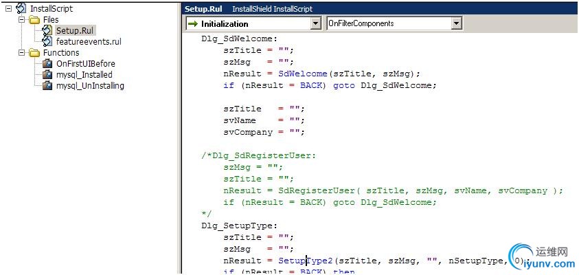Screen dimensions: 579x275
Task: Click the mysql_UnInstalling function icon
Action: [x=47, y=86]
